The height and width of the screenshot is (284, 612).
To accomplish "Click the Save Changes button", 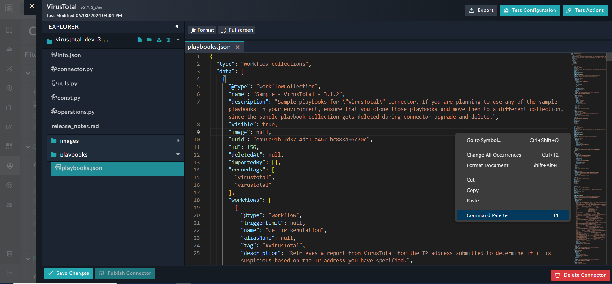I will point(69,273).
